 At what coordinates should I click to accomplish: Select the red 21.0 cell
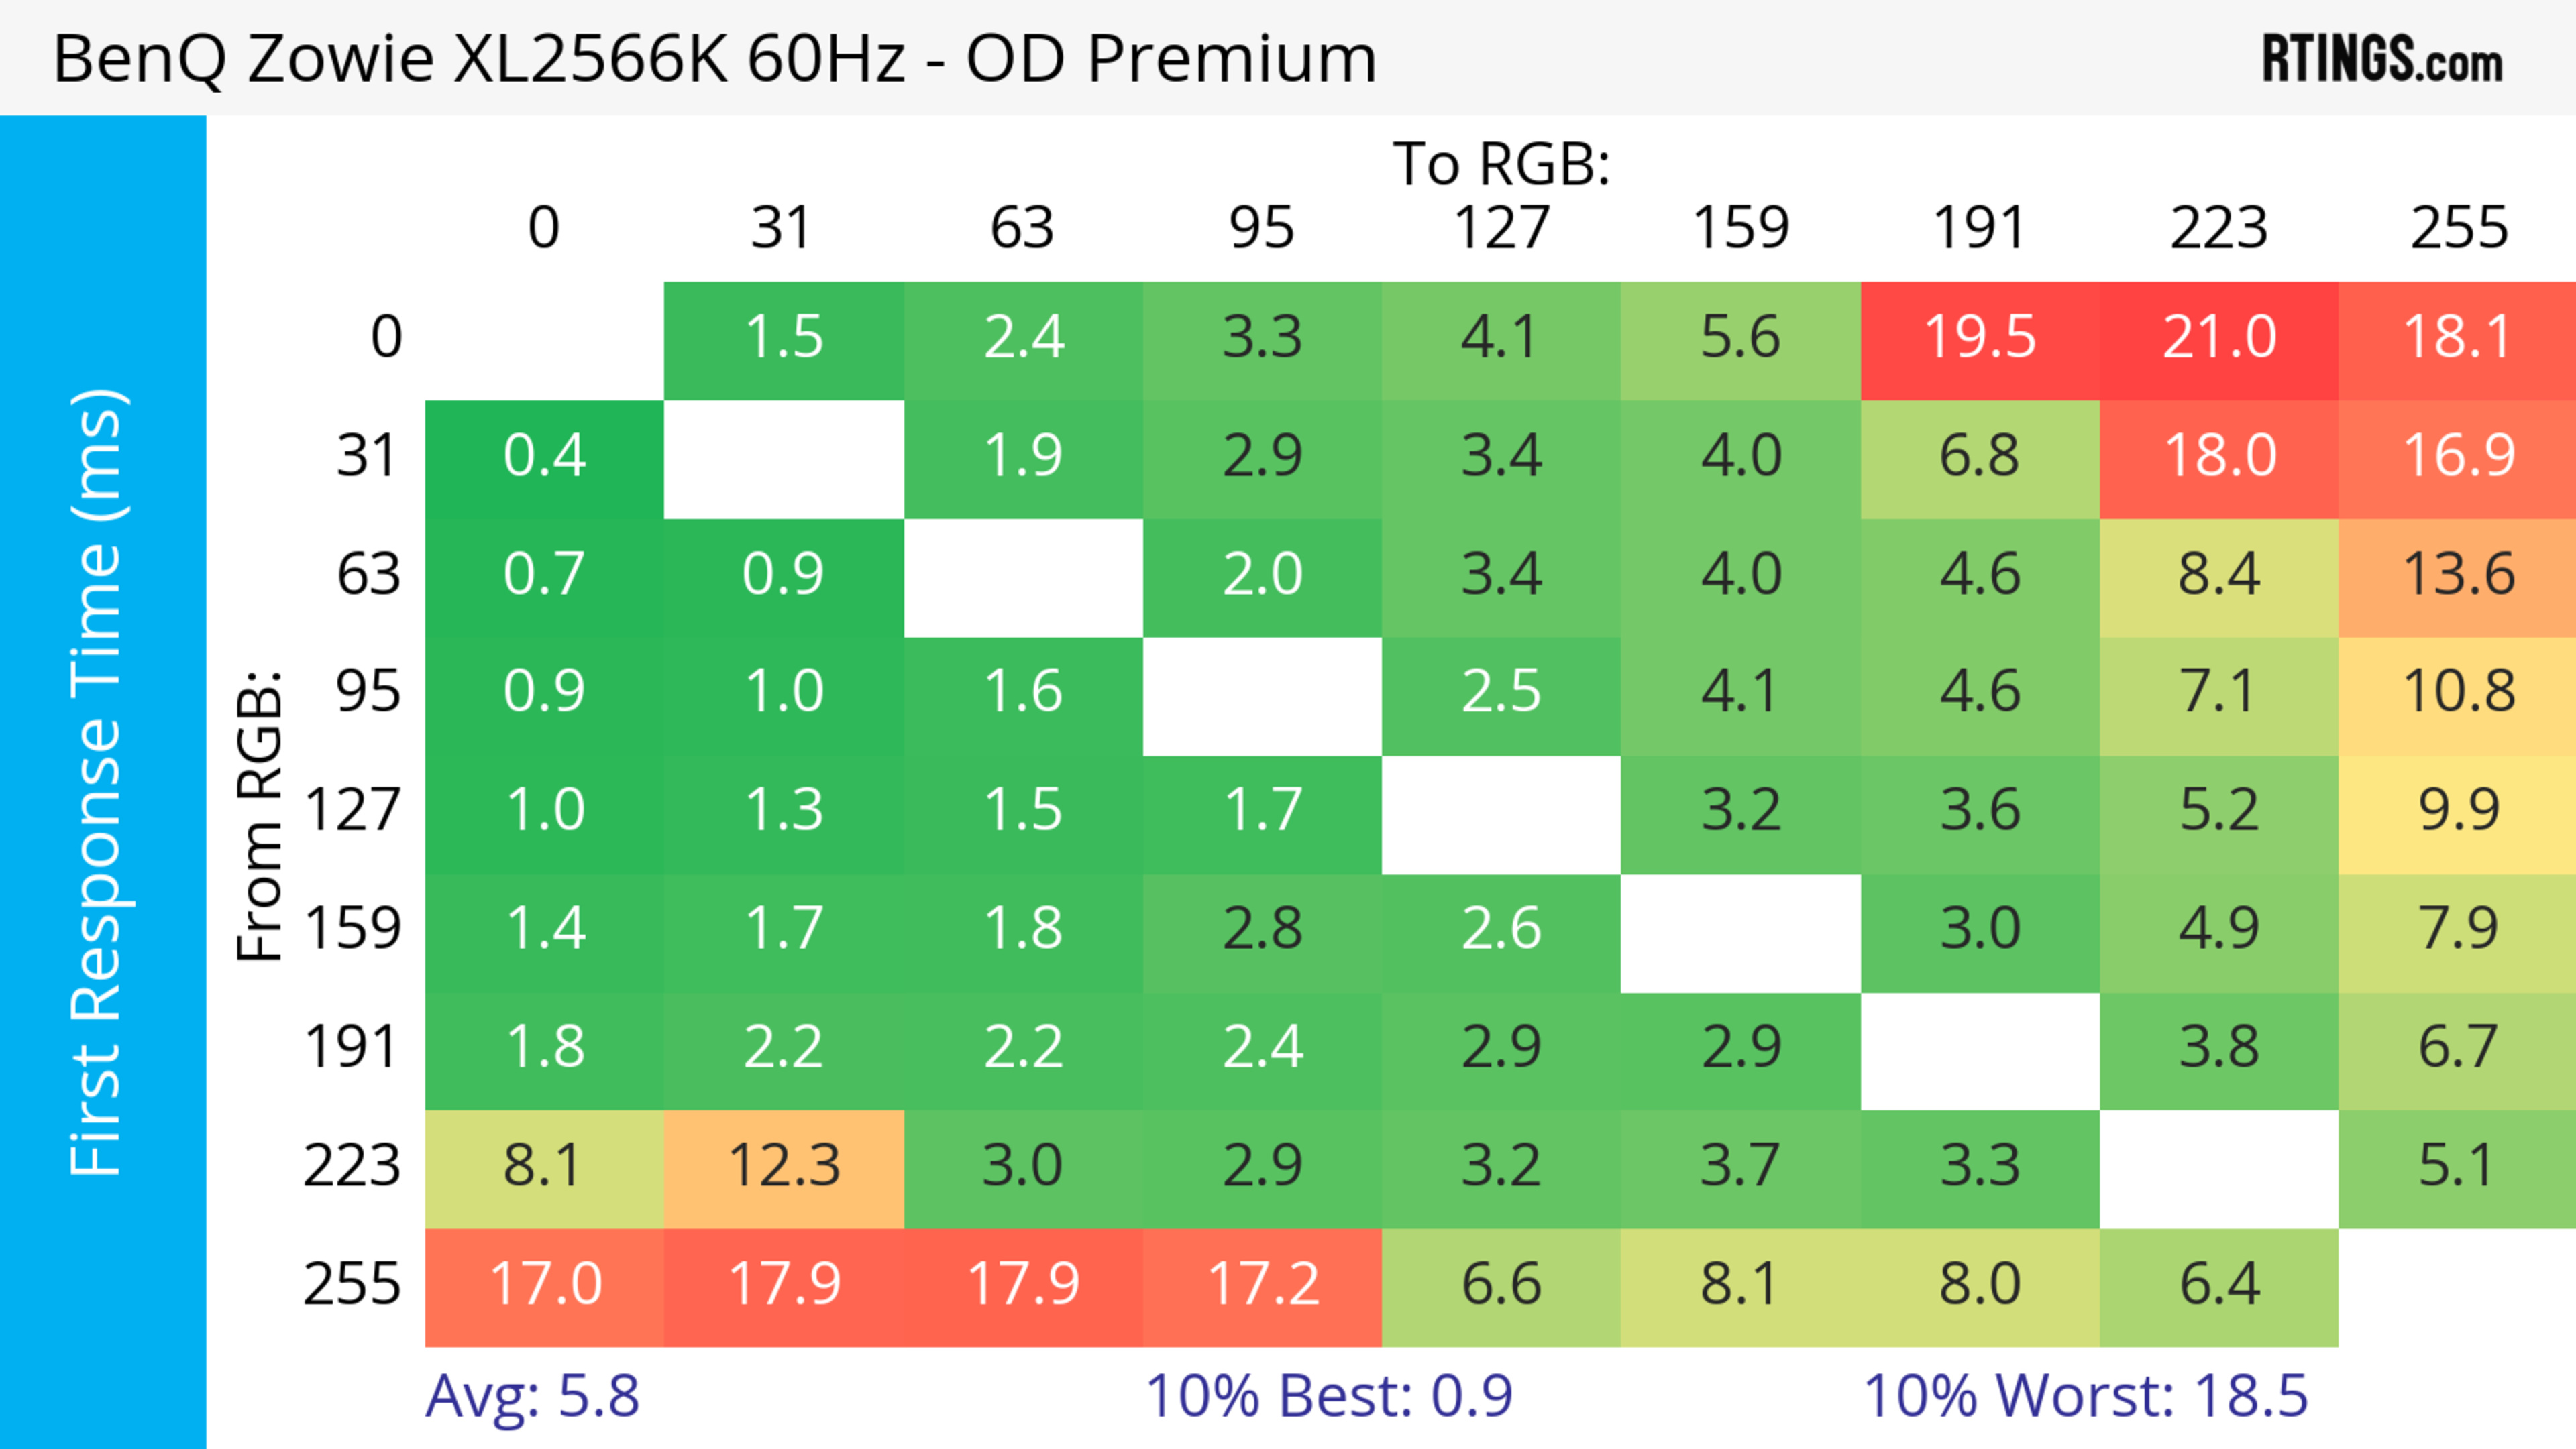(x=2219, y=338)
